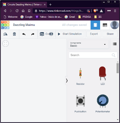120x123 pixels.
Task: Select the Potentiometer component
Action: click(103, 103)
